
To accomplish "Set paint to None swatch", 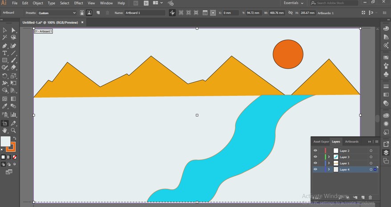I will (x=15, y=157).
